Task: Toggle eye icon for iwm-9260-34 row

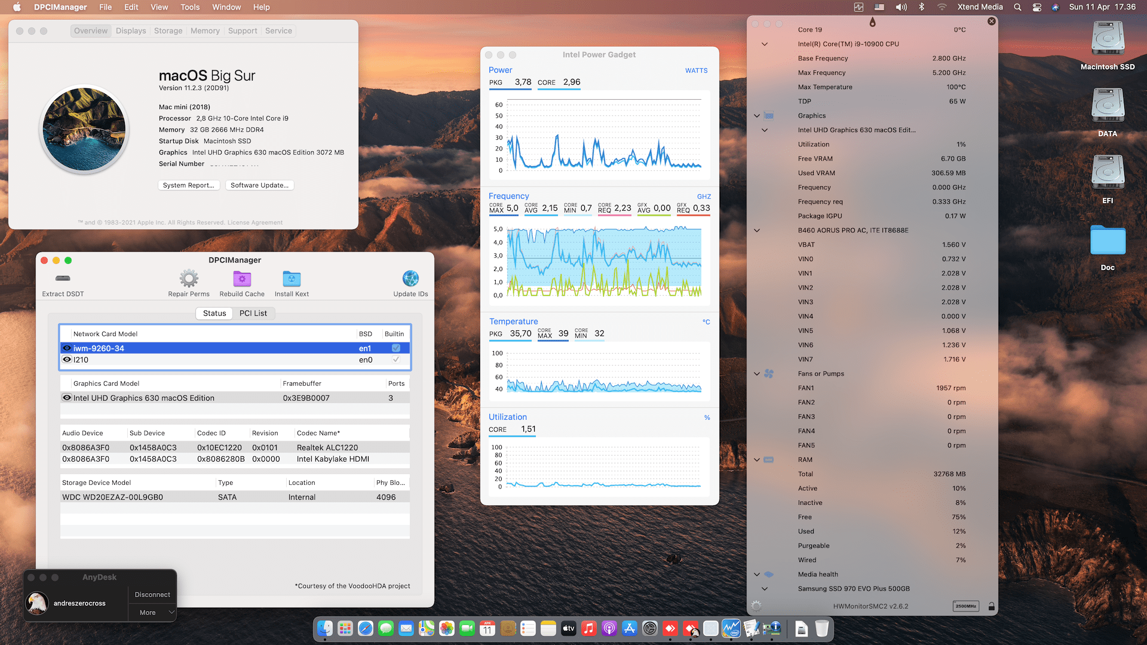Action: (67, 348)
